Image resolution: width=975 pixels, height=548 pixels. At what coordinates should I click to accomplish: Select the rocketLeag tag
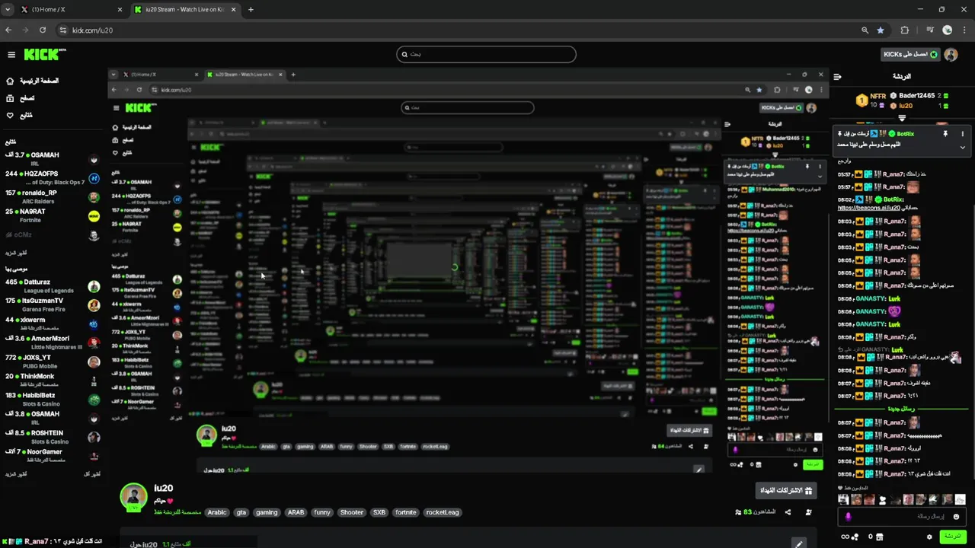[443, 512]
